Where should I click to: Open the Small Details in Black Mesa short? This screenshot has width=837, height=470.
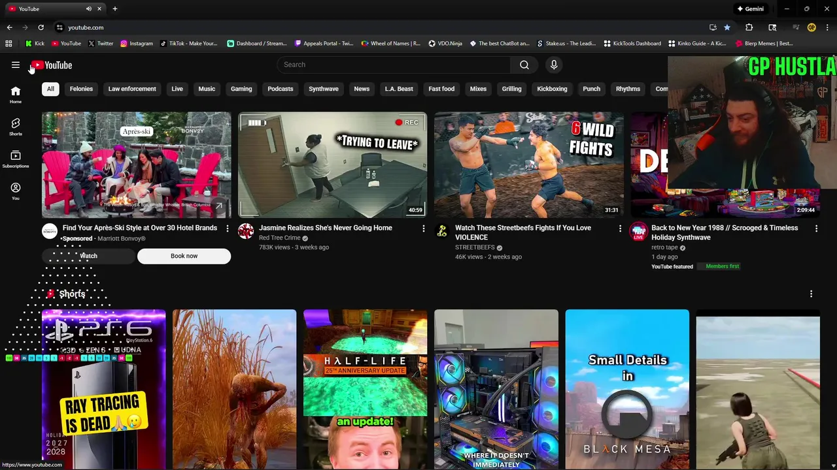coord(627,389)
